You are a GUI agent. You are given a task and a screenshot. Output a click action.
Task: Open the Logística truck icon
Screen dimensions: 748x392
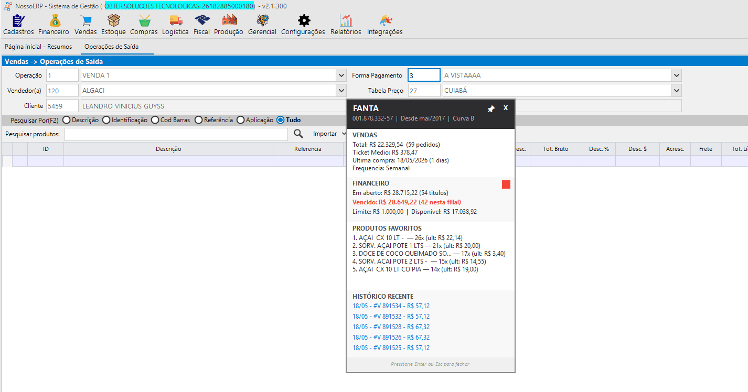[x=176, y=20]
